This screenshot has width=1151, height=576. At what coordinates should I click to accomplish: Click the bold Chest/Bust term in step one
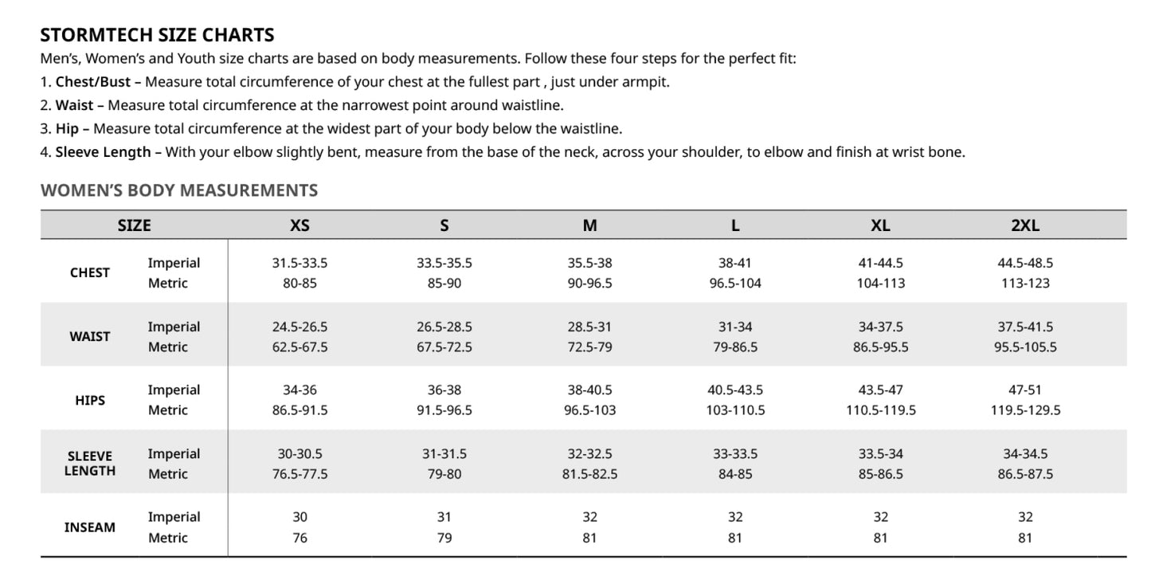point(92,82)
